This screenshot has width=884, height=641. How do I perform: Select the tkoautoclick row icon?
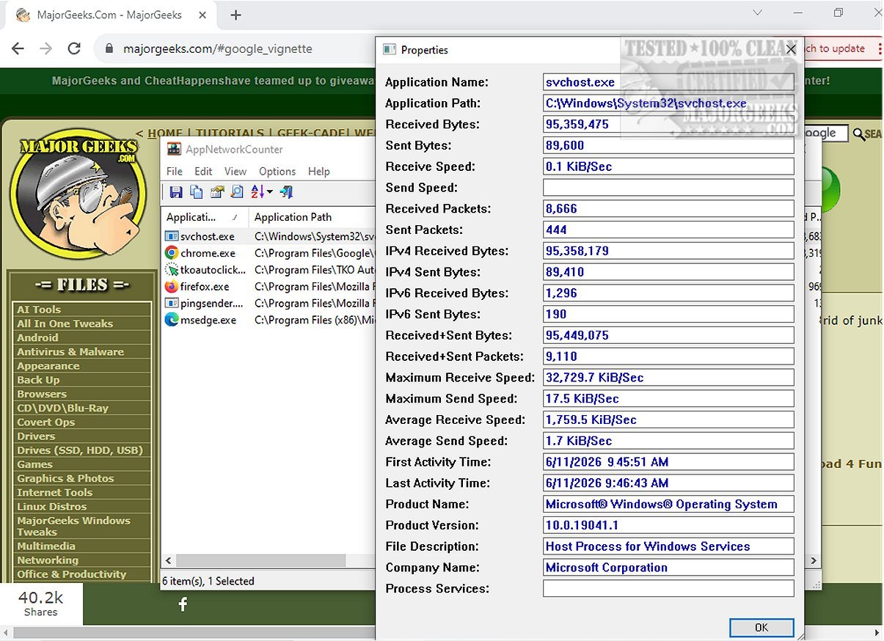coord(171,270)
